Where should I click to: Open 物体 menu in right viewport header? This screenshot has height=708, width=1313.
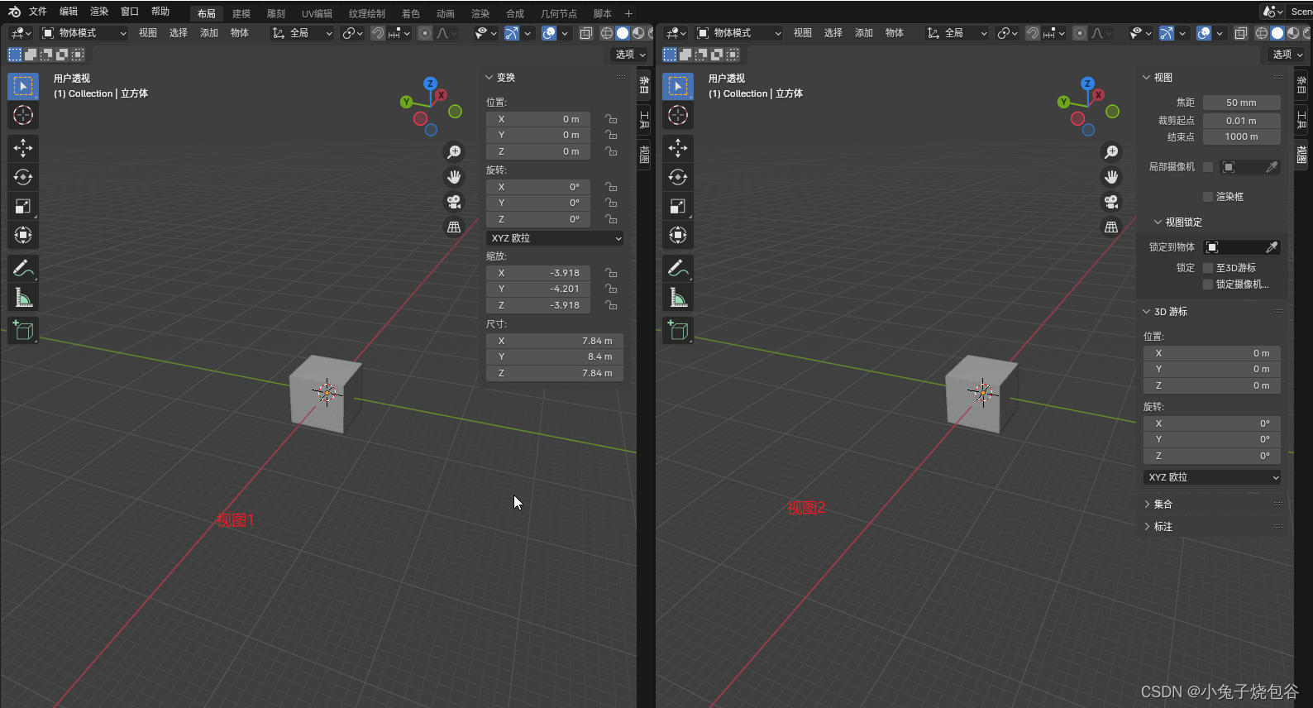click(x=895, y=33)
